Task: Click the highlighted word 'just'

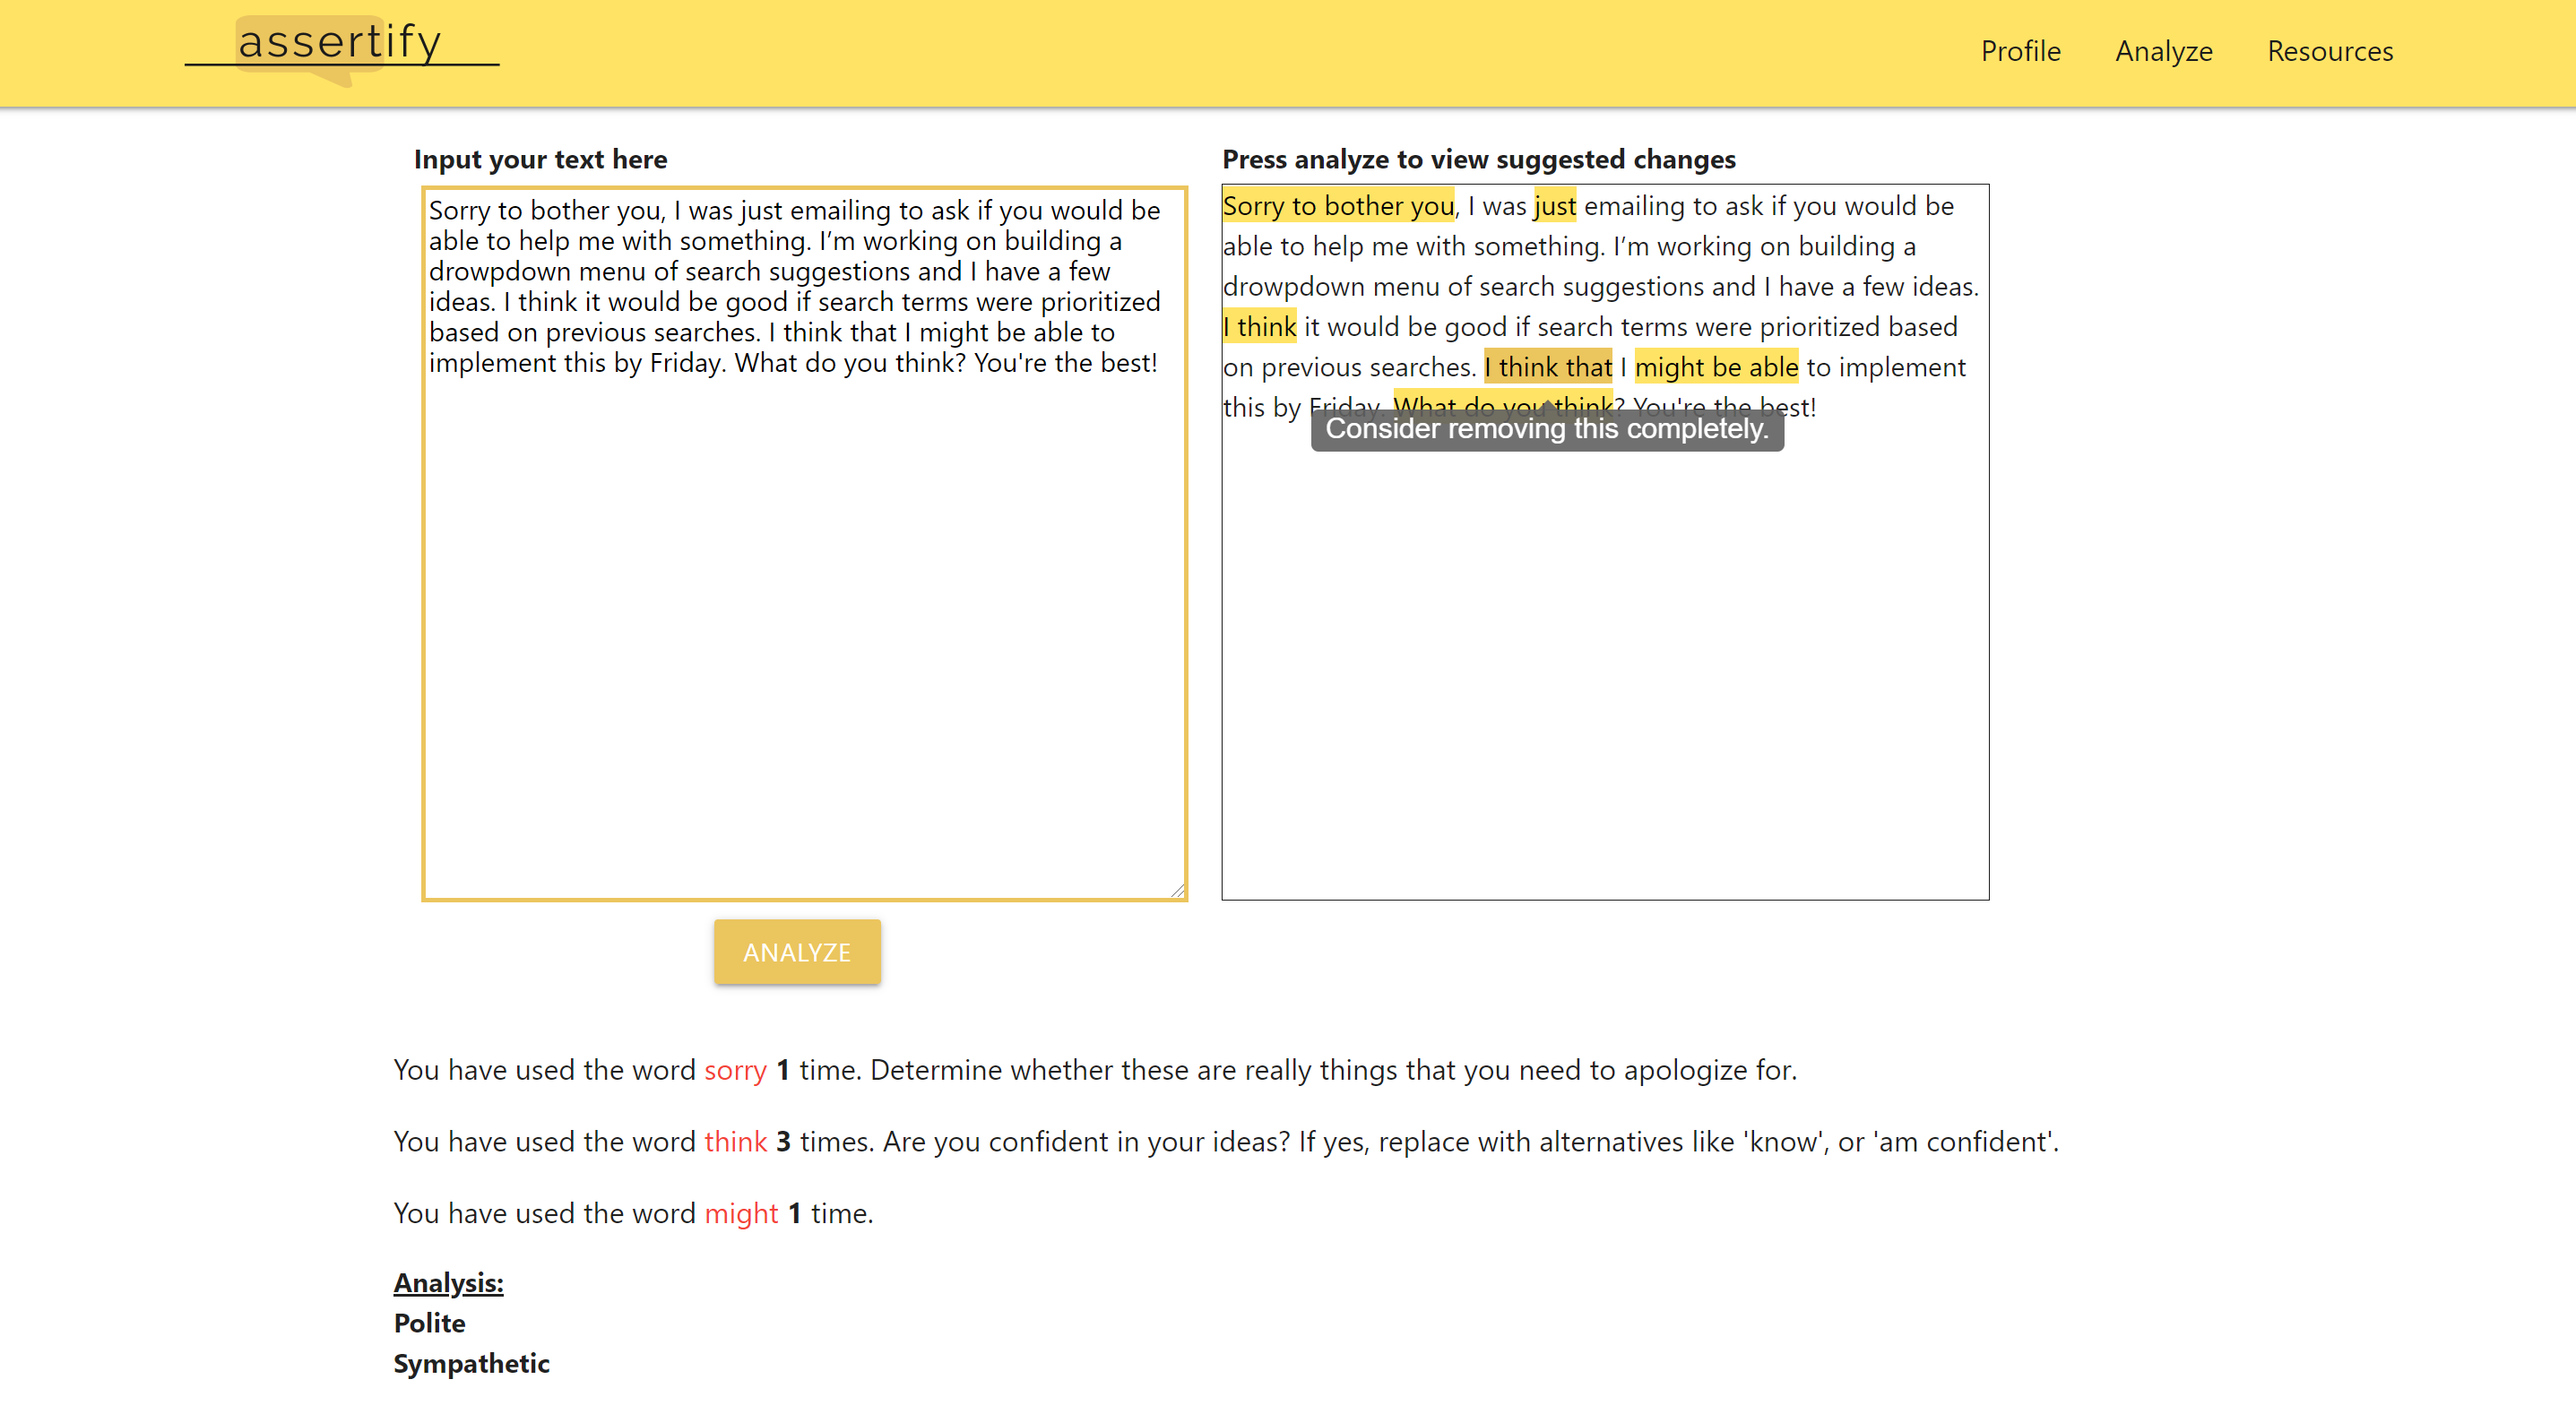Action: (x=1554, y=206)
